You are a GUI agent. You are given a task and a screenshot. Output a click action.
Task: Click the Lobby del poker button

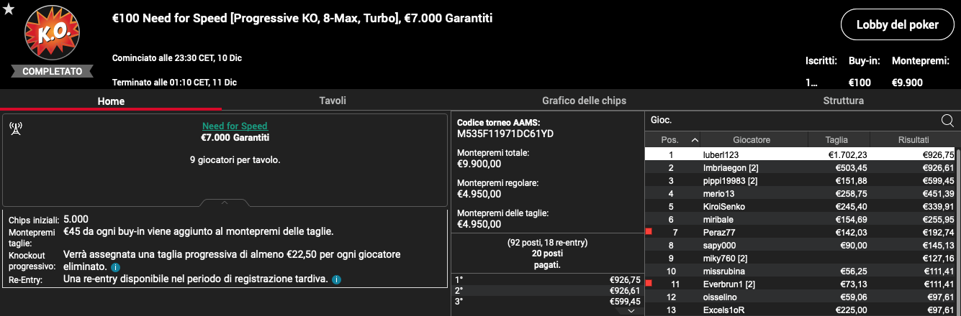click(897, 25)
